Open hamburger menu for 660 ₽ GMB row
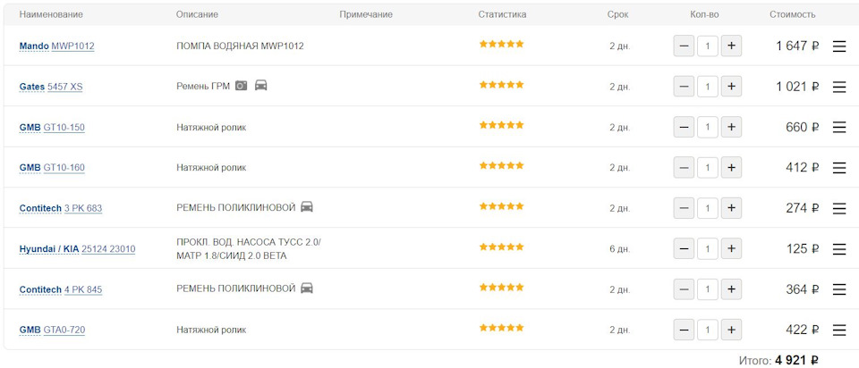Image resolution: width=859 pixels, height=368 pixels. pos(839,127)
